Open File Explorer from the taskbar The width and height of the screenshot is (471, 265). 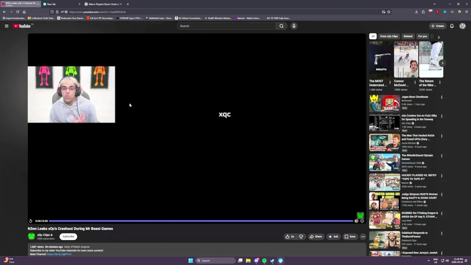pos(248,261)
